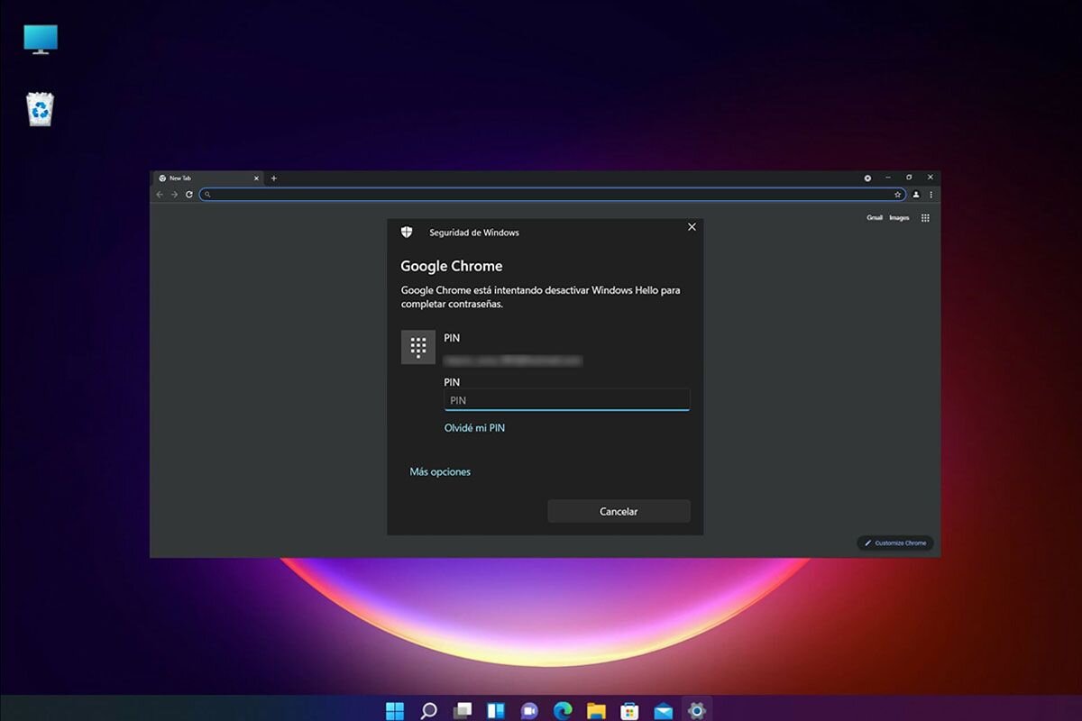Click the Windows Security shield icon
This screenshot has width=1082, height=721.
coord(408,232)
